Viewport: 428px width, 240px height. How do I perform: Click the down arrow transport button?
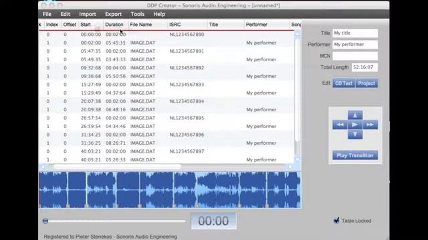tap(355, 135)
